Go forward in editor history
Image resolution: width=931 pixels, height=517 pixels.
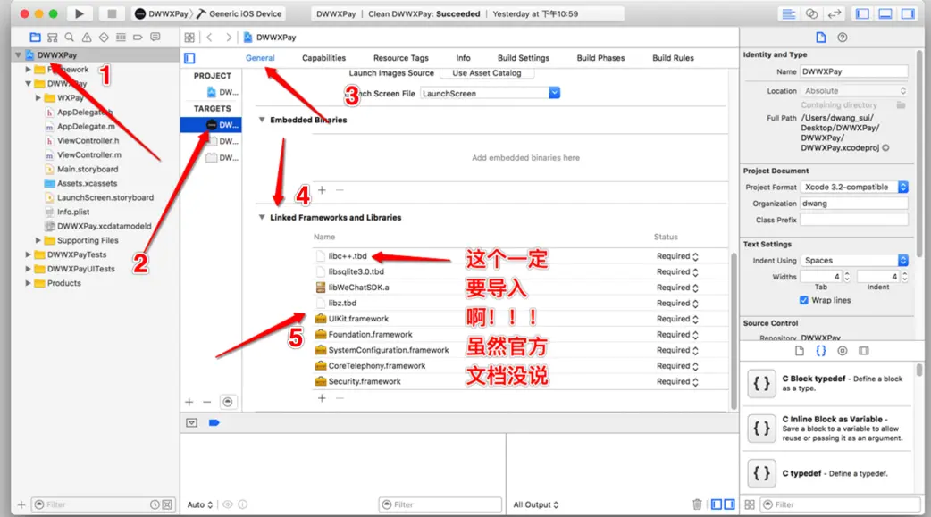pyautogui.click(x=229, y=38)
